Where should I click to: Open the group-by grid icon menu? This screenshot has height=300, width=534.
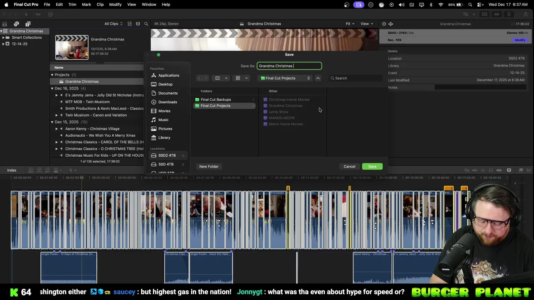click(x=241, y=78)
